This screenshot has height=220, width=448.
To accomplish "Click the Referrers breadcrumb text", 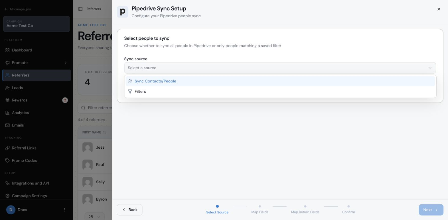I will (x=94, y=9).
